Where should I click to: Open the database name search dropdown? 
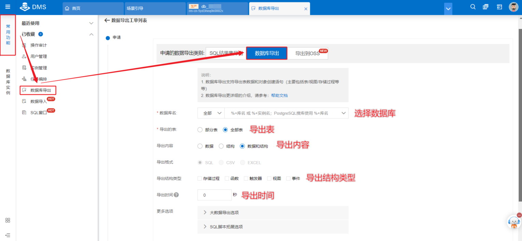[286, 113]
